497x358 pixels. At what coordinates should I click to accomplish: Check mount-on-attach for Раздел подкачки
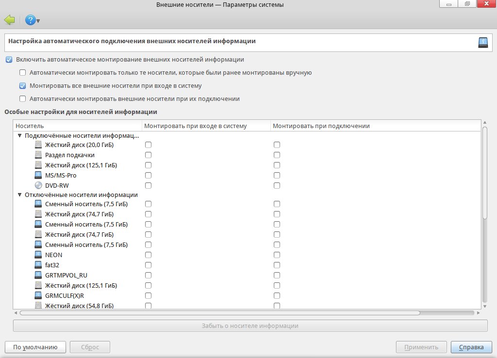coord(277,155)
